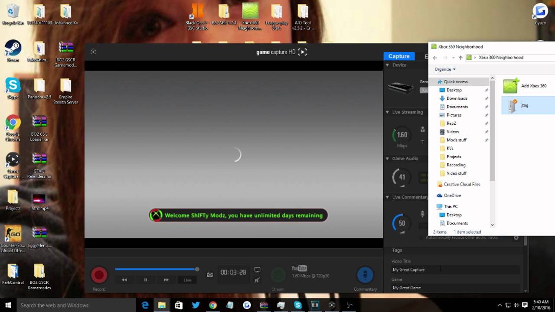Collapse the Game Audio section

point(388,159)
